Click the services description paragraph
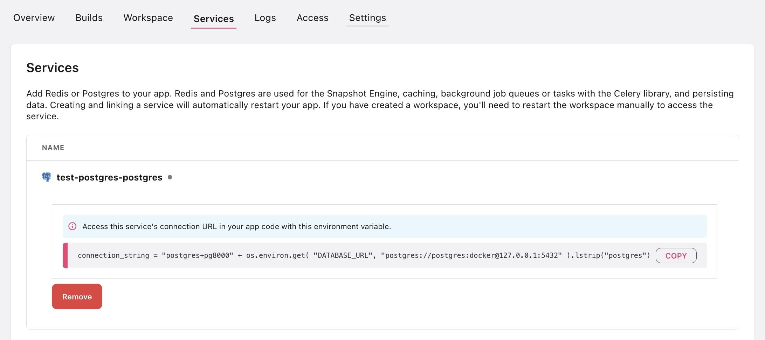The image size is (765, 340). [350, 105]
